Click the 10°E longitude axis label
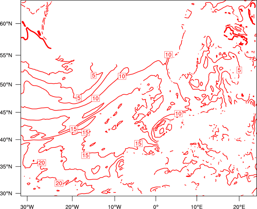 (197, 206)
